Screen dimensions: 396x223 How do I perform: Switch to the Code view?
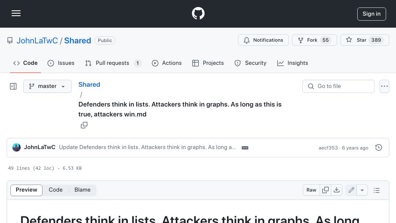point(56,190)
